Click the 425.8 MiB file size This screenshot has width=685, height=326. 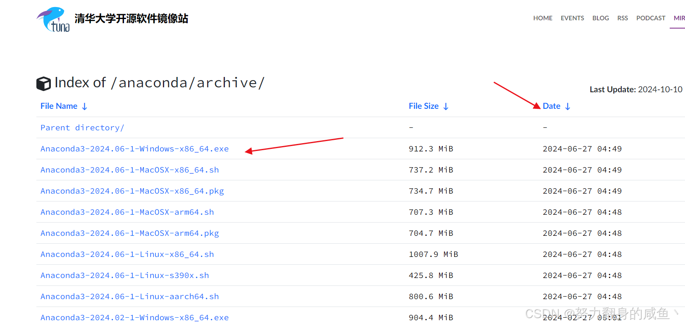click(x=431, y=275)
